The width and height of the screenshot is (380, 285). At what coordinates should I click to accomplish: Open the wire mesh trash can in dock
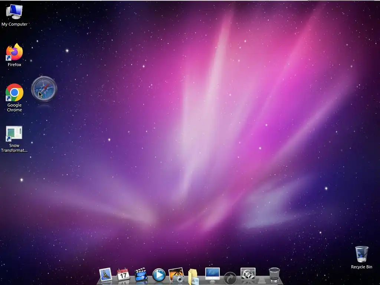click(x=274, y=275)
